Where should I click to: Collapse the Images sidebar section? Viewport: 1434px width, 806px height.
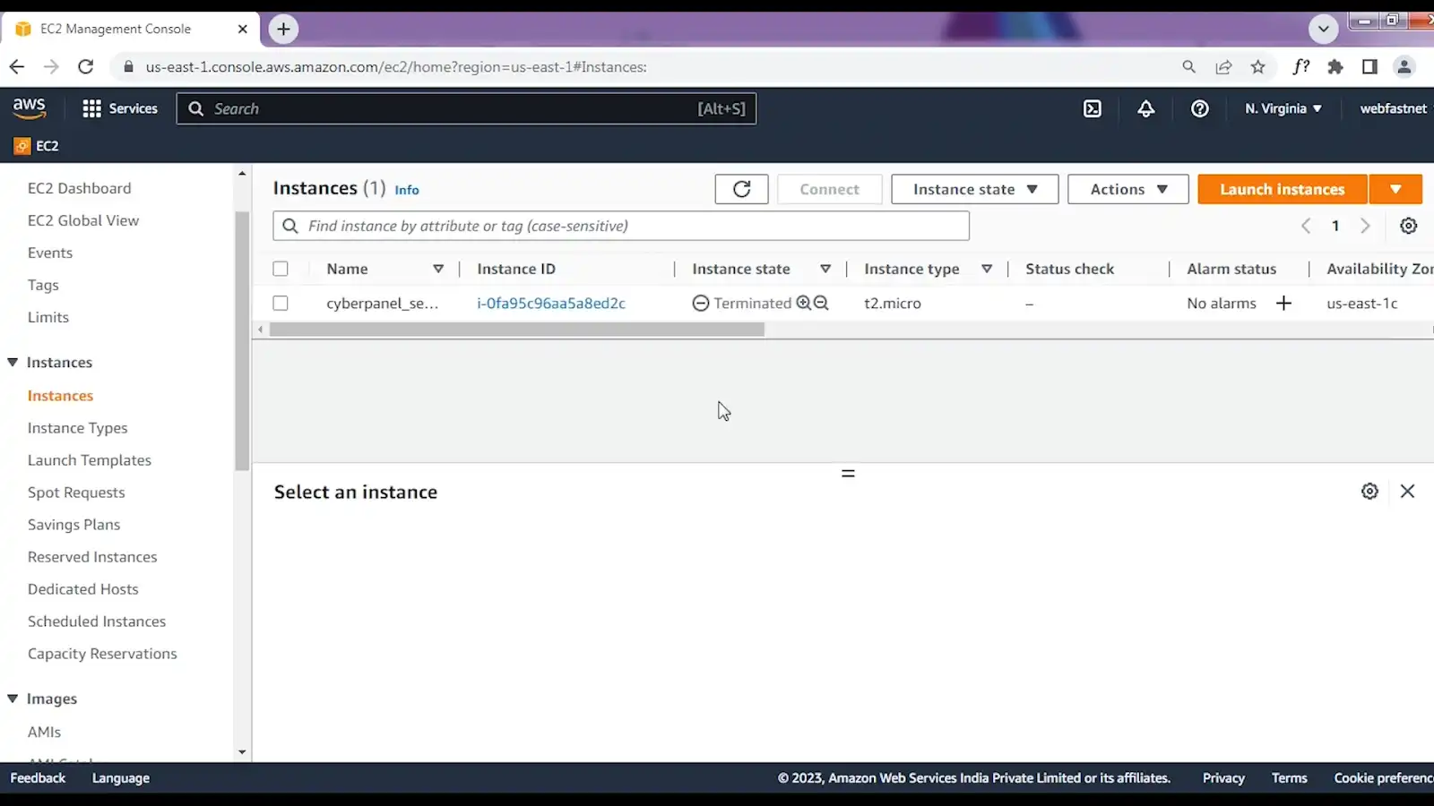coord(13,699)
